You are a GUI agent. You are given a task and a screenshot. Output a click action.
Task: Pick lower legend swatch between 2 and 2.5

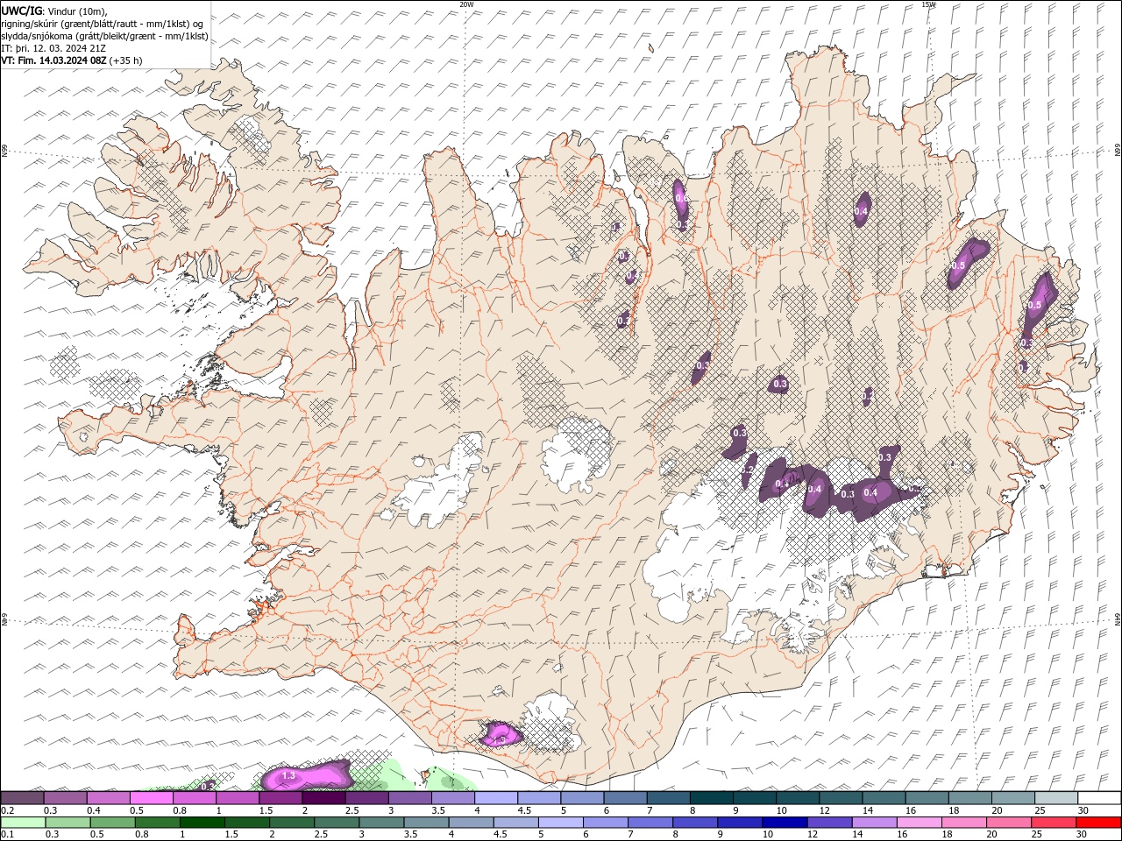click(x=292, y=823)
